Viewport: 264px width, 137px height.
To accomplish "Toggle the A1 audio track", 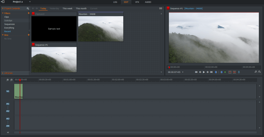I will tap(8, 104).
